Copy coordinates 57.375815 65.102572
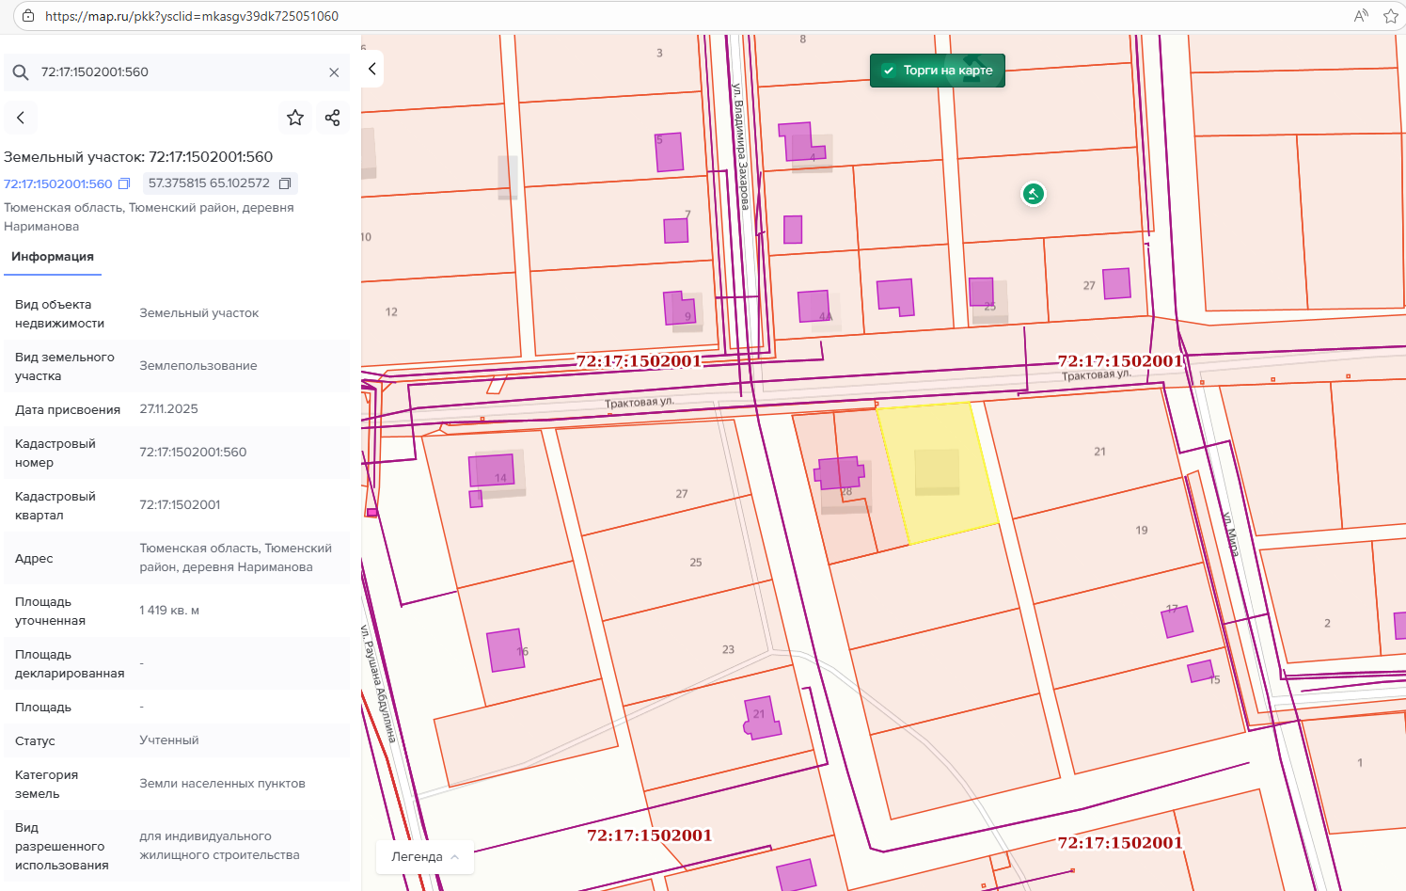 click(x=285, y=183)
